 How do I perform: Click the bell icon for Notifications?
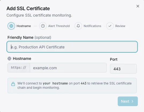tap(78, 26)
